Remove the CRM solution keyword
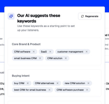The width and height of the screenshot is (109, 104). [66, 58]
